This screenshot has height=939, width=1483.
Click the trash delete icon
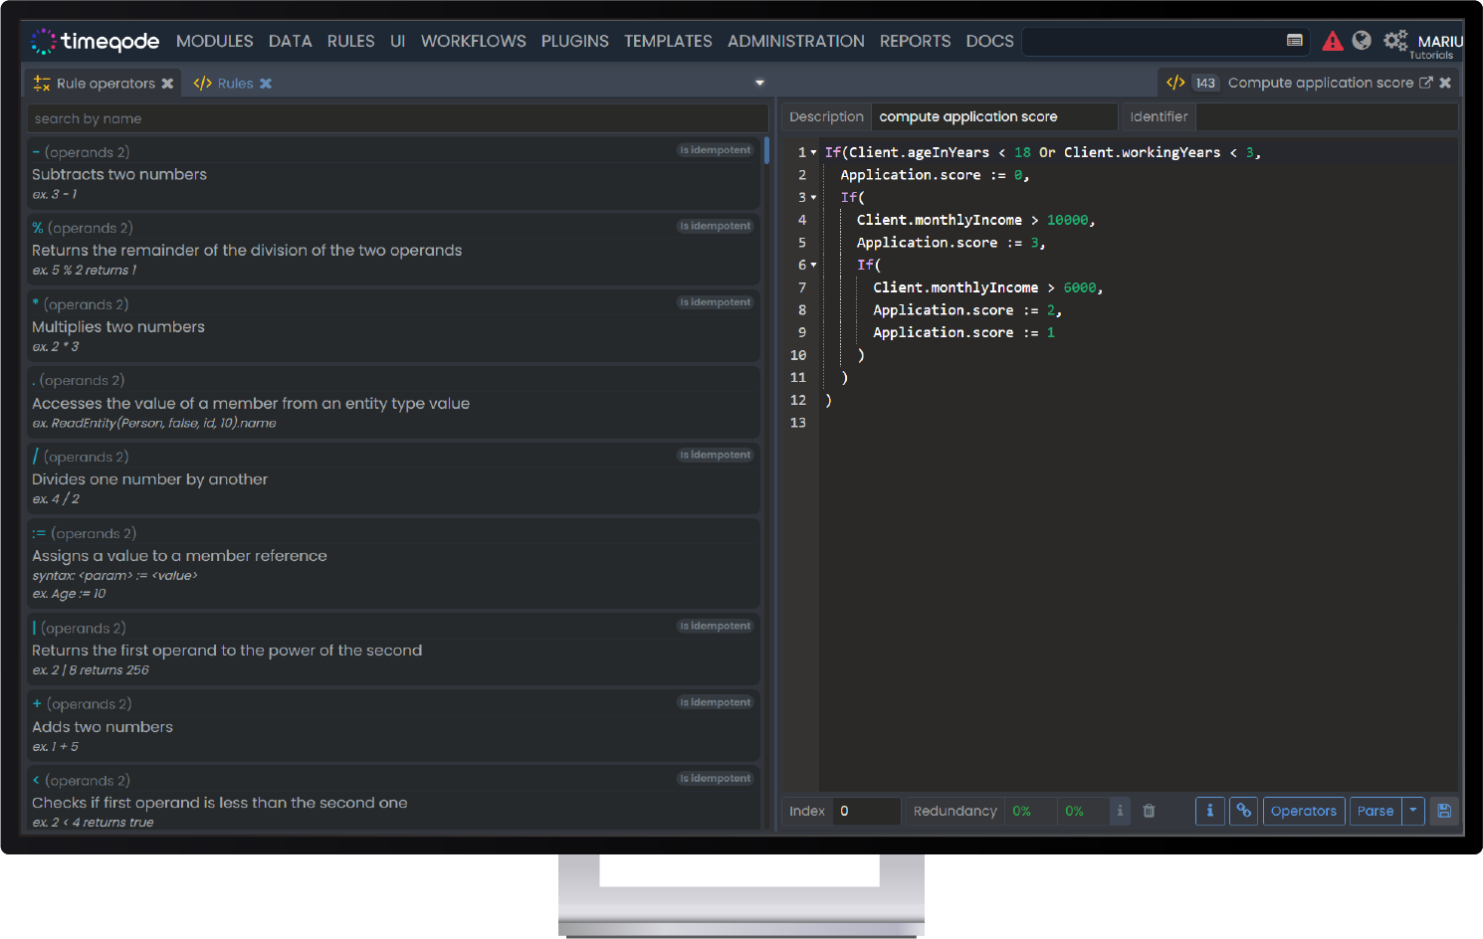pyautogui.click(x=1149, y=811)
